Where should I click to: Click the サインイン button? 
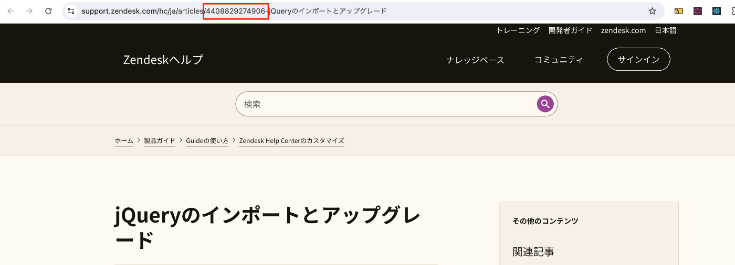[638, 59]
